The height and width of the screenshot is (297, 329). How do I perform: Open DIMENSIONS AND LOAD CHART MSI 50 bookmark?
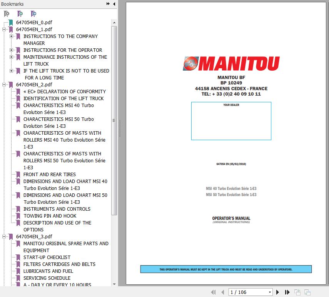coord(65,198)
